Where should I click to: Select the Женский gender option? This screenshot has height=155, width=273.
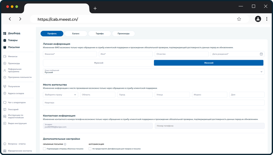coord(209,63)
